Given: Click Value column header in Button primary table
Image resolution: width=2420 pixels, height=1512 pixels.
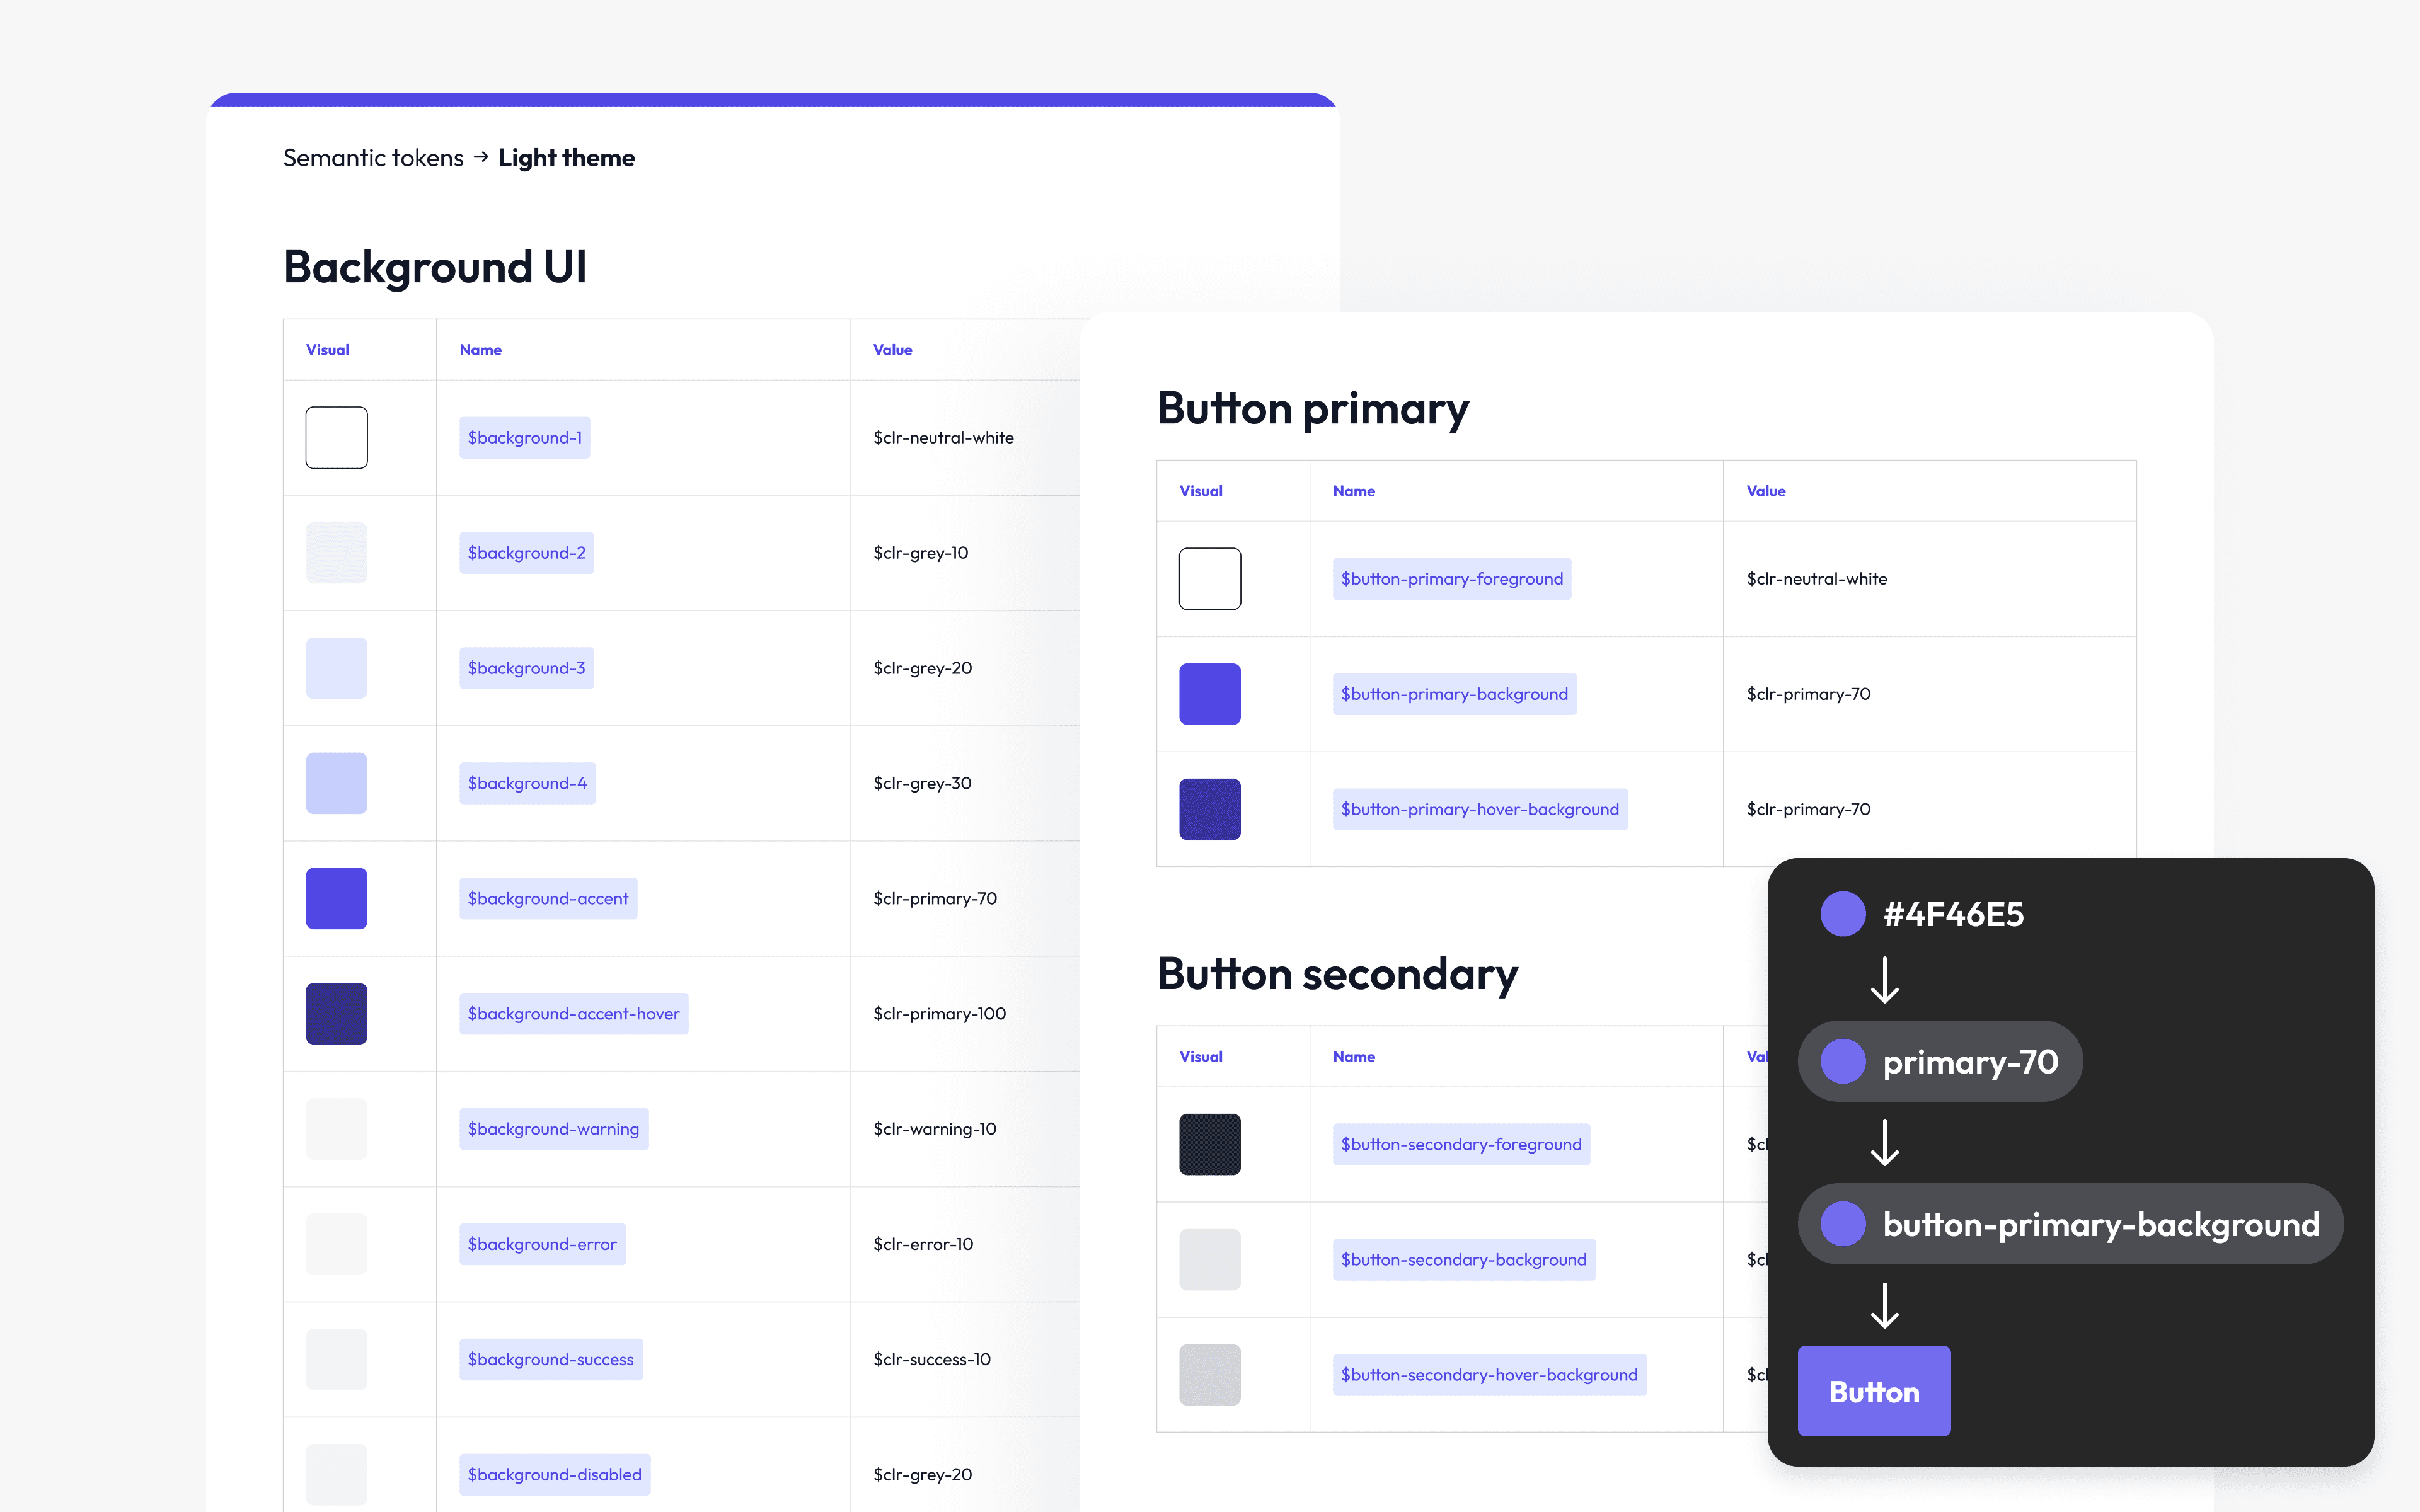Looking at the screenshot, I should coord(1765,491).
